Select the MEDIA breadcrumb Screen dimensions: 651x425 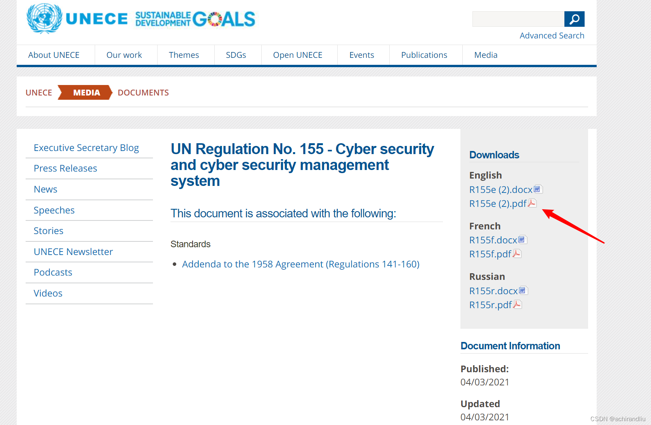click(x=87, y=92)
